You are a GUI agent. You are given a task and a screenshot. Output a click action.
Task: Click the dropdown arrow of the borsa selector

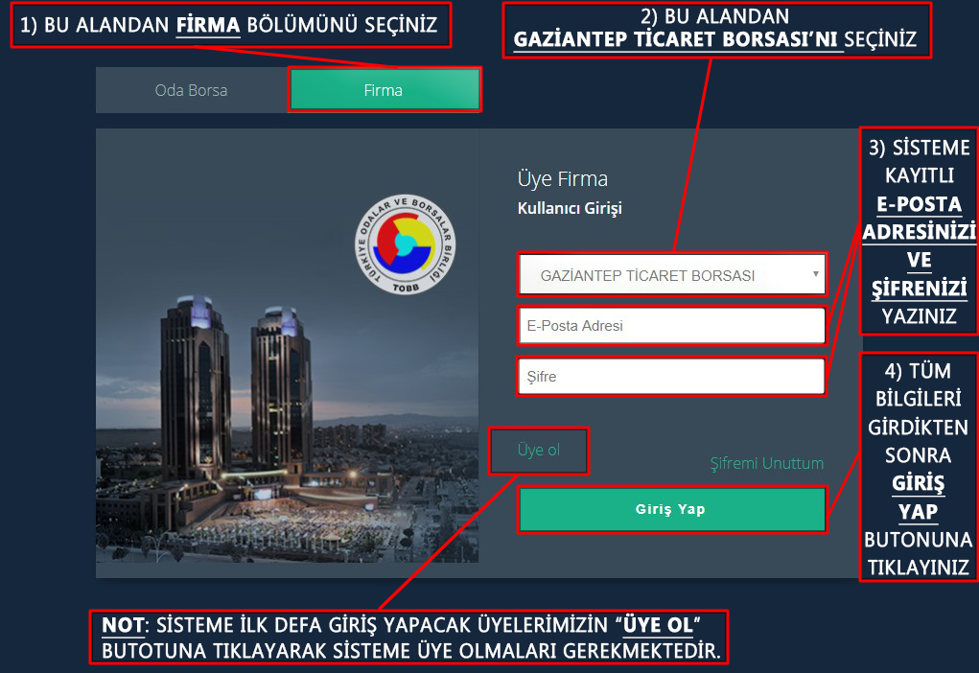(x=815, y=274)
